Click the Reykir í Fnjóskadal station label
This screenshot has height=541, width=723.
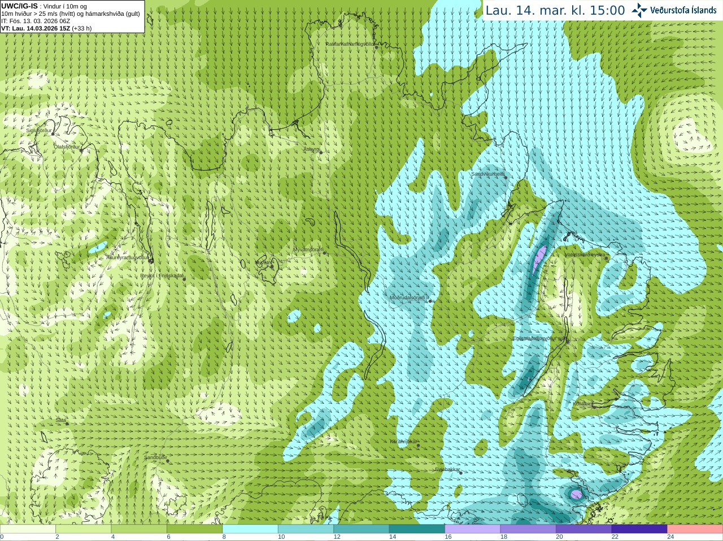162,276
